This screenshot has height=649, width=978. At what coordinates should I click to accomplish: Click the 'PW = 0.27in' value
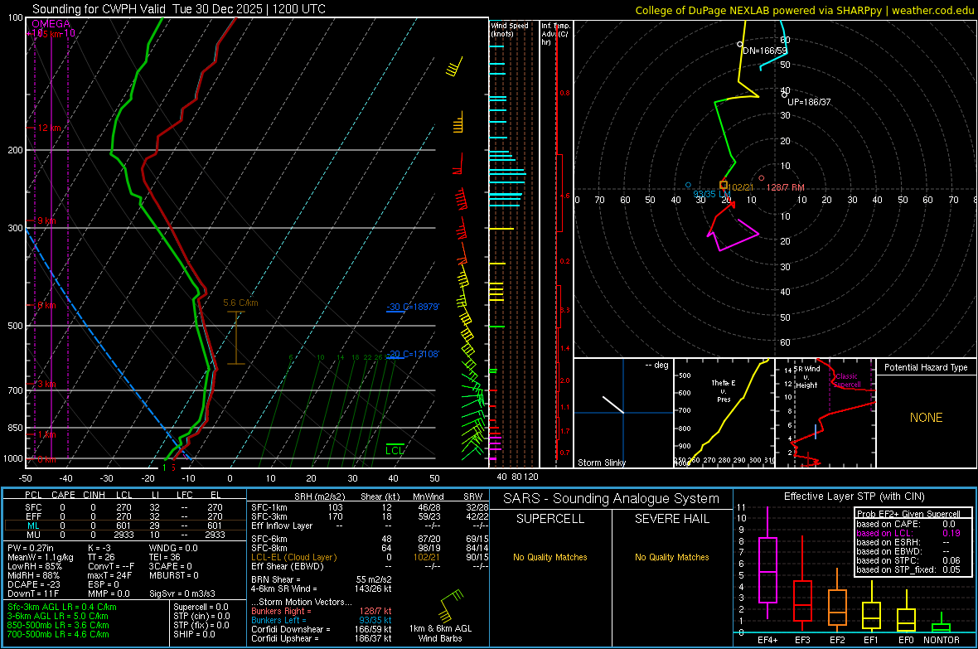31,548
